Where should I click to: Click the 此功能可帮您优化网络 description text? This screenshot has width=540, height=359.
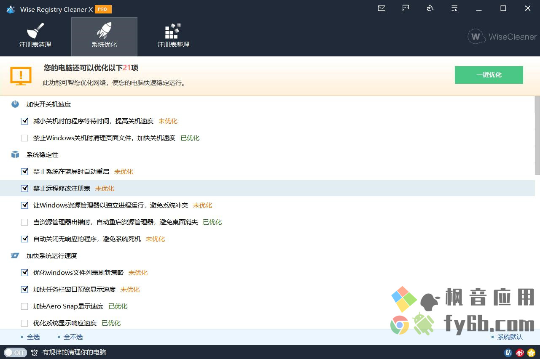(x=114, y=83)
